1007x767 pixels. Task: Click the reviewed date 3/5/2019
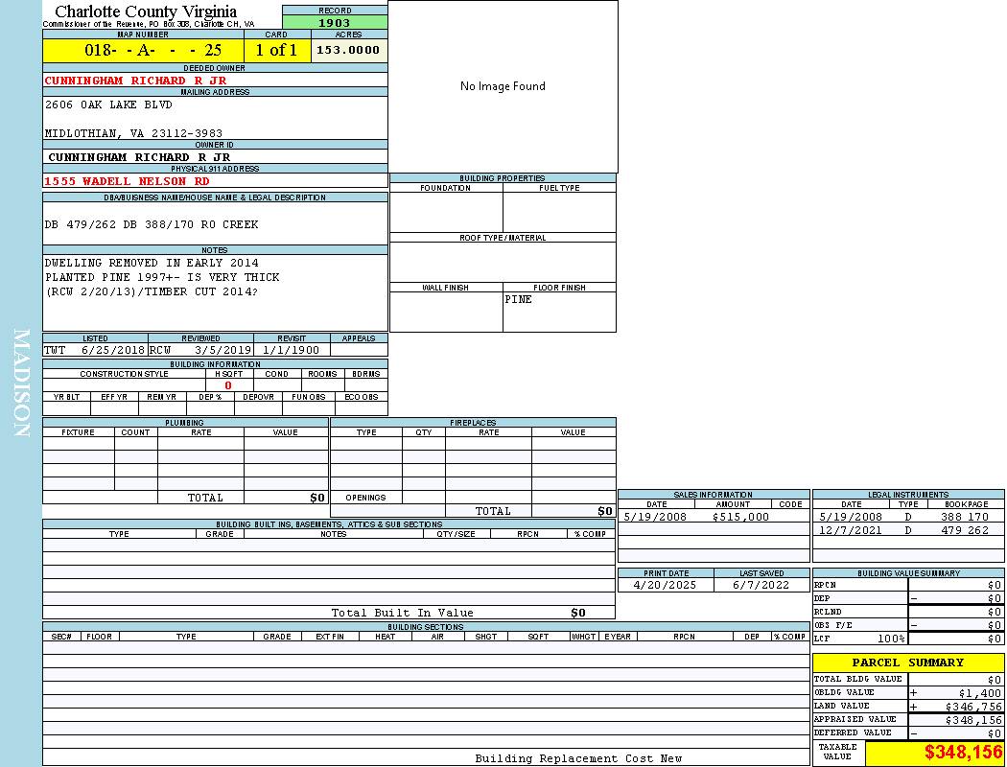(x=222, y=350)
